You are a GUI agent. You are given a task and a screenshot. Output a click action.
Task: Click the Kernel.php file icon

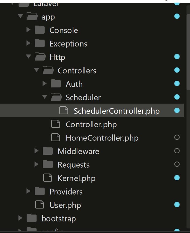click(x=48, y=178)
